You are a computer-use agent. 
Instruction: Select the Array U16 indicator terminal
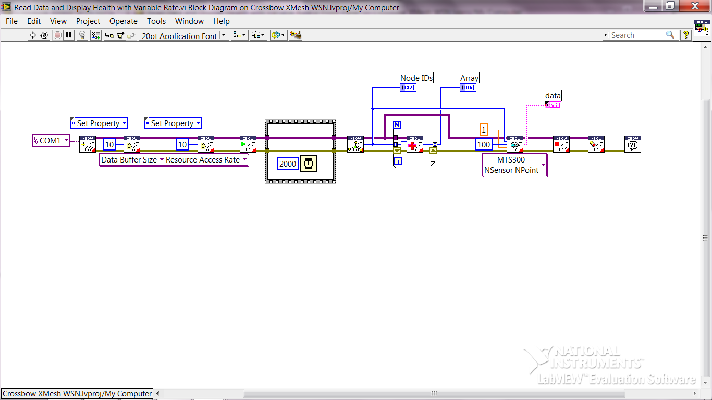click(468, 87)
